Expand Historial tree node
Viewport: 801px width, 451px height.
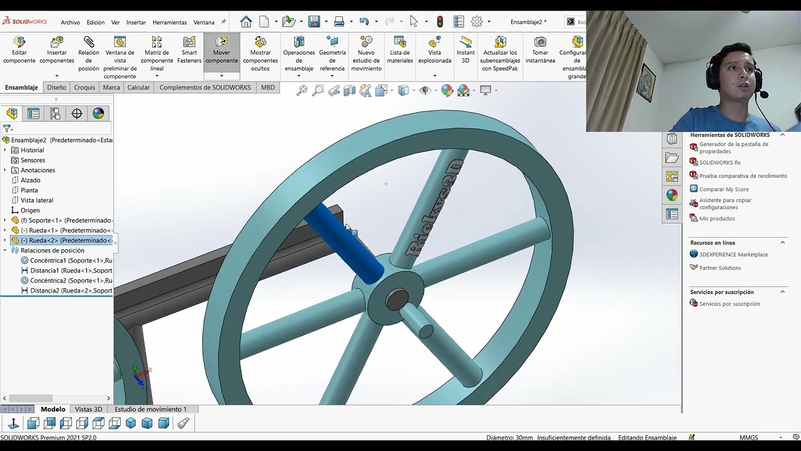pos(5,150)
